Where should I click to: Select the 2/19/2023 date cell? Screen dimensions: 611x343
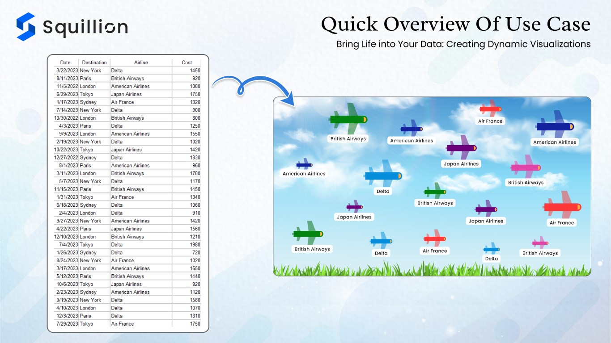(66, 142)
